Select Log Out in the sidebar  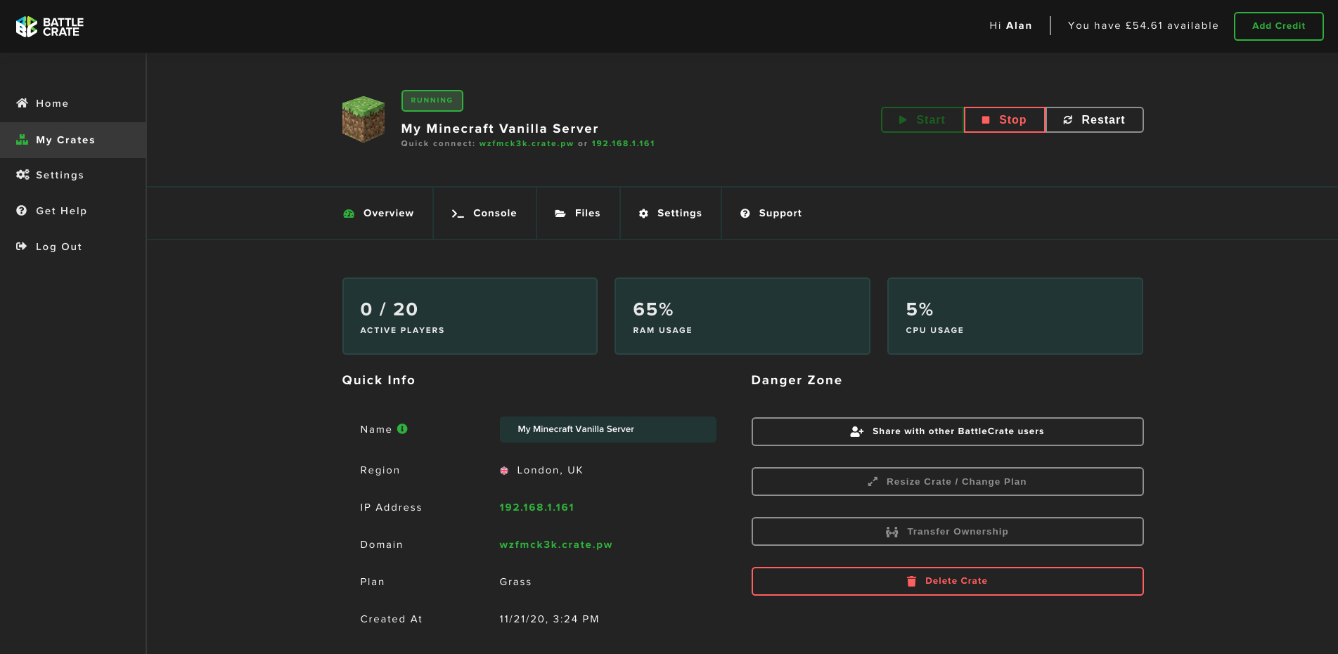click(x=73, y=247)
